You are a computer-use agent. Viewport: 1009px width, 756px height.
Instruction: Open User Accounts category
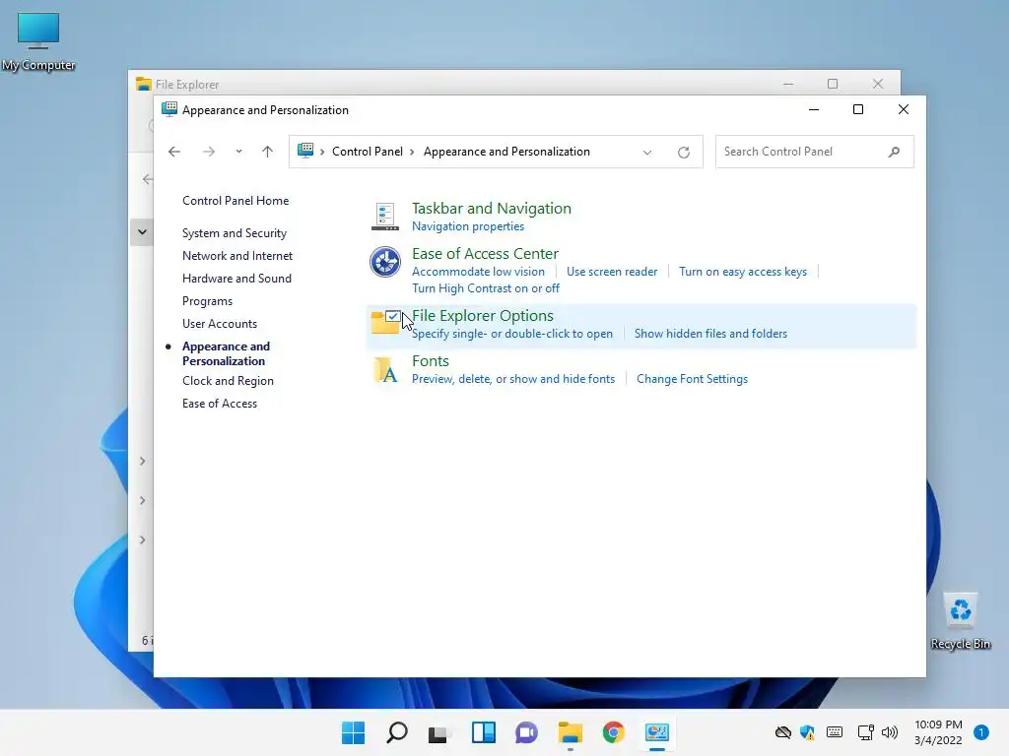click(x=220, y=324)
